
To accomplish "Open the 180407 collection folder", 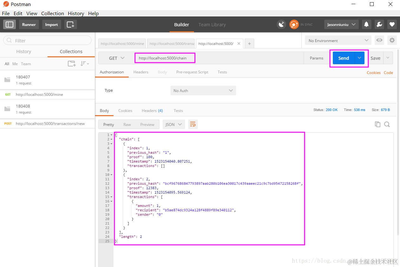I will point(48,80).
